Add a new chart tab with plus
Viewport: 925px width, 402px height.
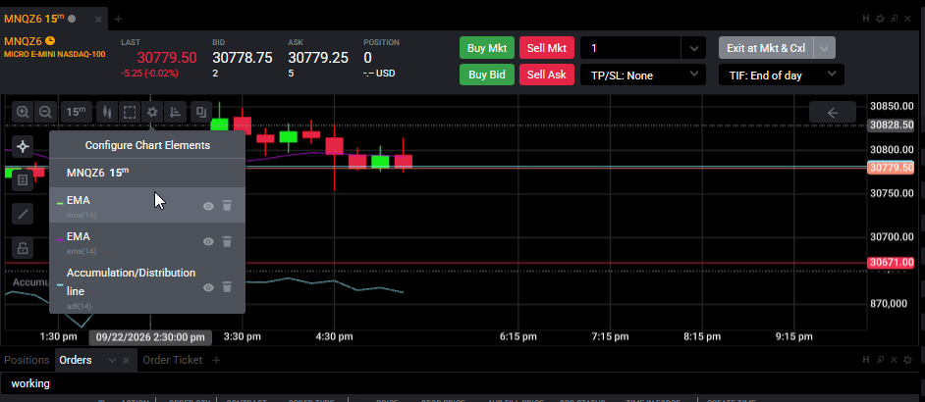(118, 19)
